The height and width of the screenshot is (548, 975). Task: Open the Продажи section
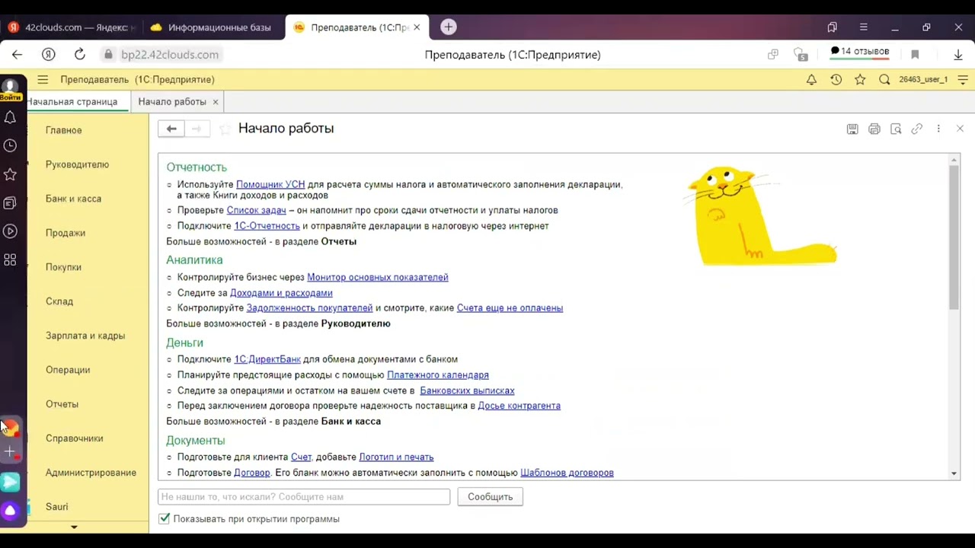tap(66, 233)
